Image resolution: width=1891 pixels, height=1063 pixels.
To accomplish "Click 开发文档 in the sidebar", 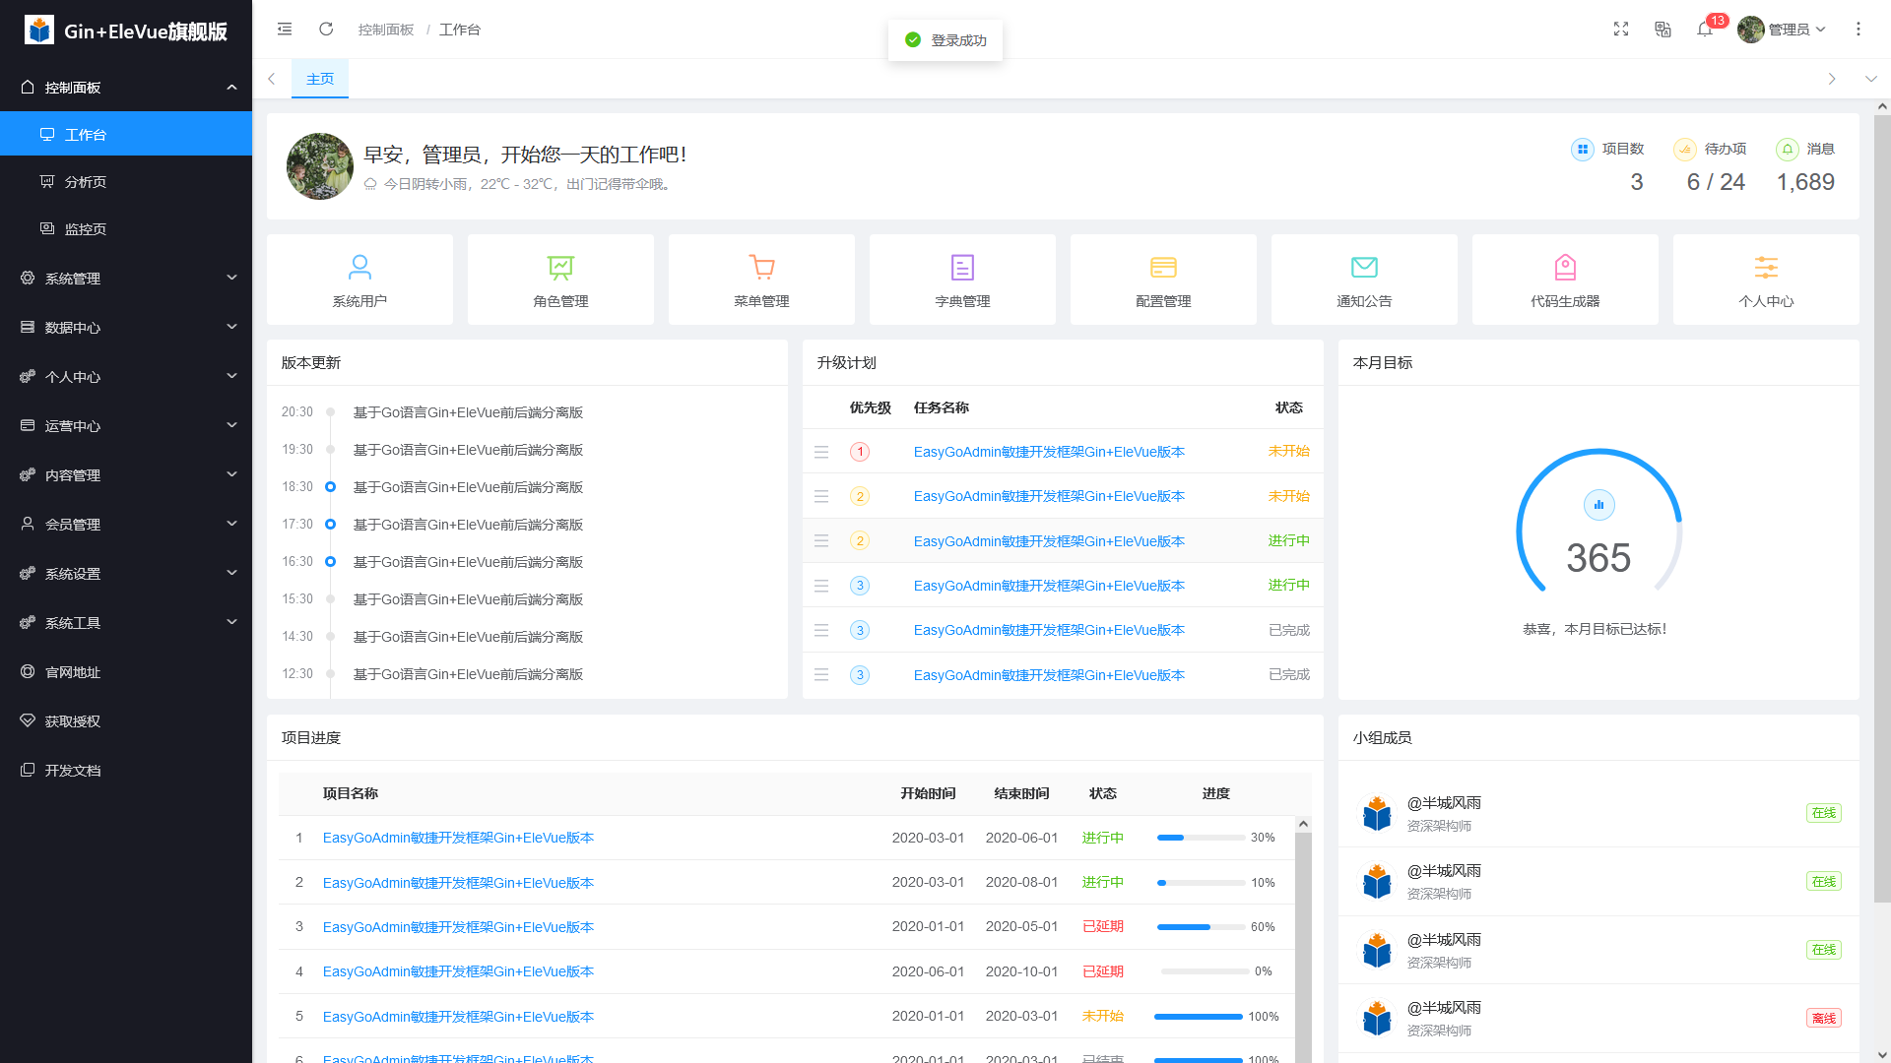I will point(73,771).
